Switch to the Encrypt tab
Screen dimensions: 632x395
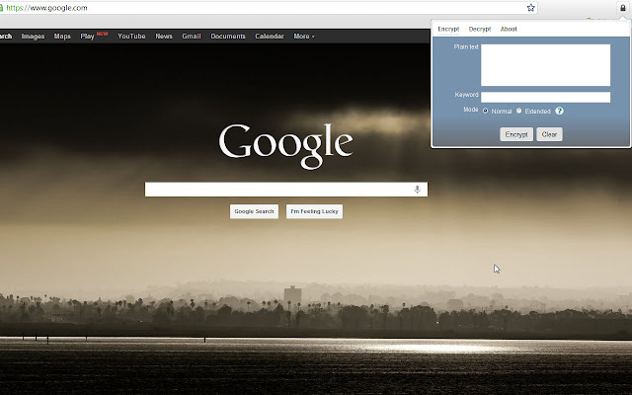[x=448, y=29]
